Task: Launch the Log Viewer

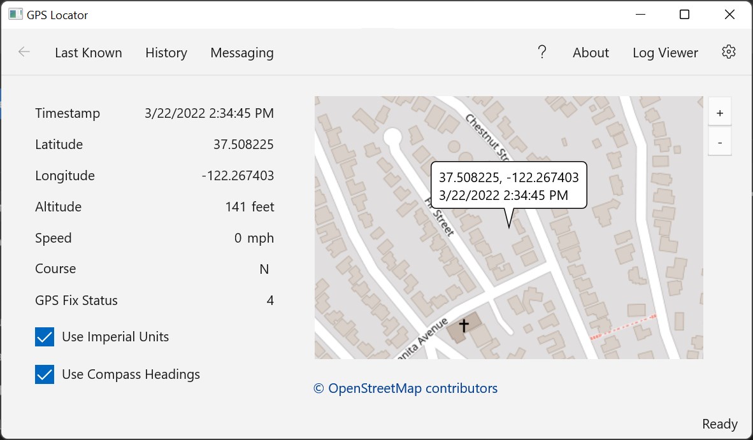Action: pyautogui.click(x=665, y=53)
